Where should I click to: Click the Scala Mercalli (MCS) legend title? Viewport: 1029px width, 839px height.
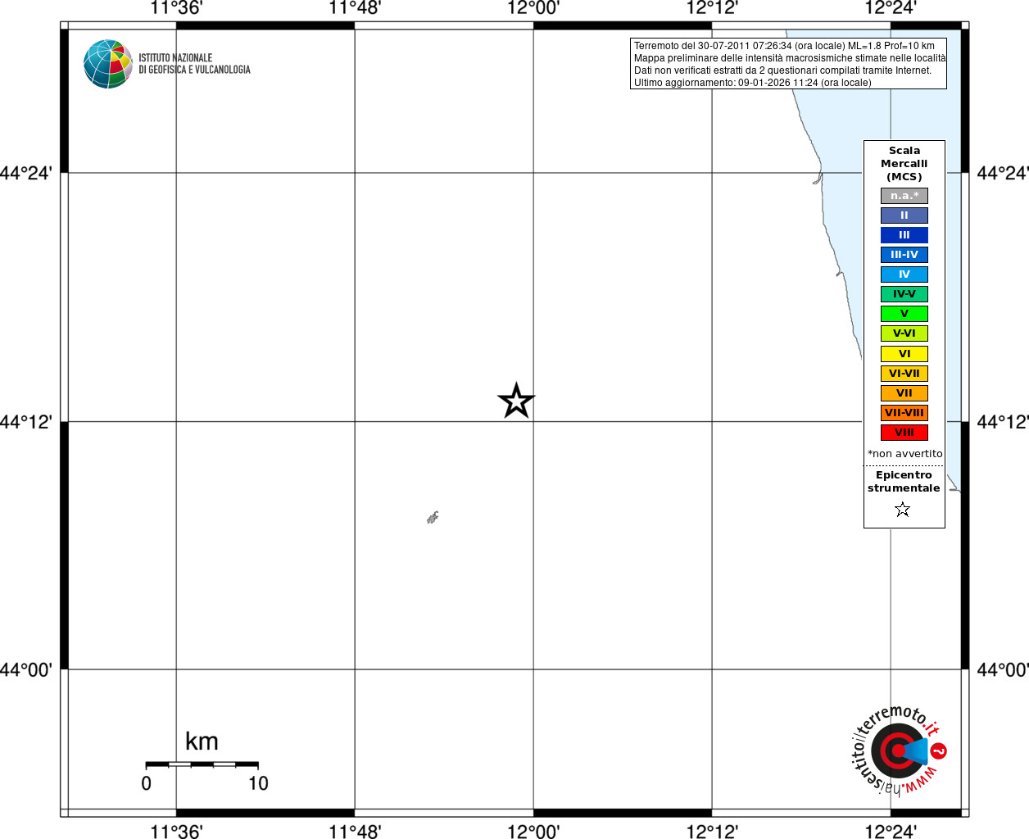tap(904, 164)
